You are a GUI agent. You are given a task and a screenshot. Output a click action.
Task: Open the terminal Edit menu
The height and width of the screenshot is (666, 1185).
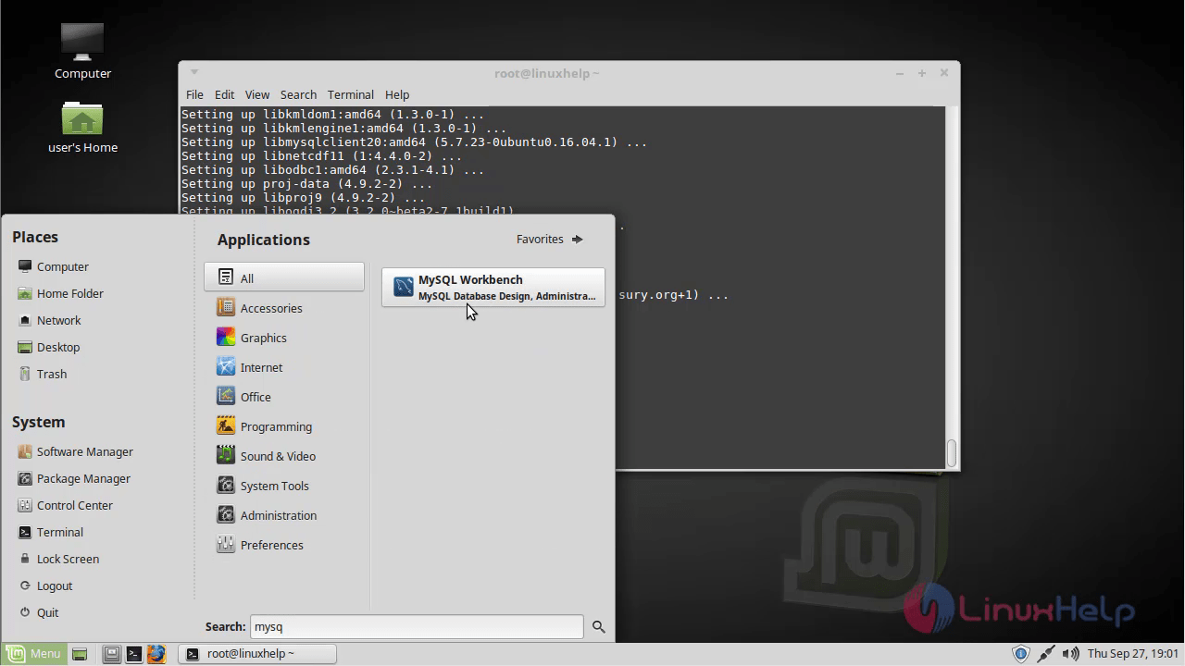click(x=224, y=94)
